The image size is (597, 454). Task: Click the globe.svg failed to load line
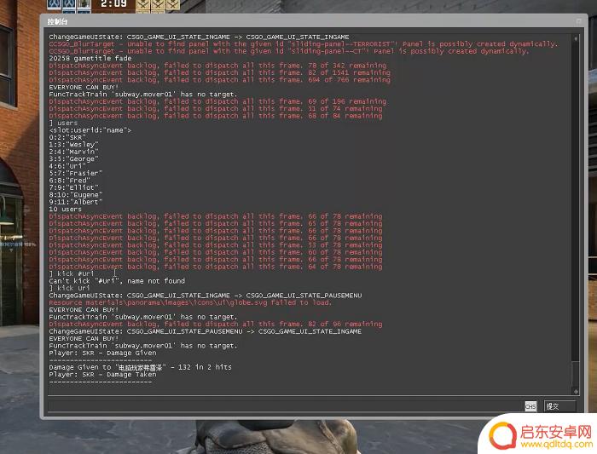(x=190, y=302)
